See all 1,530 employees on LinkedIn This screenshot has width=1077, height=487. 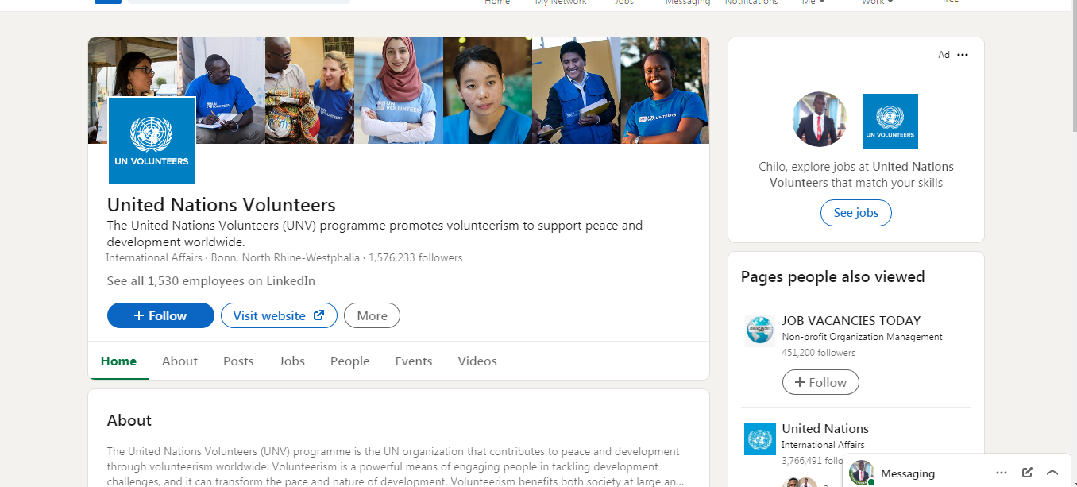coord(211,280)
